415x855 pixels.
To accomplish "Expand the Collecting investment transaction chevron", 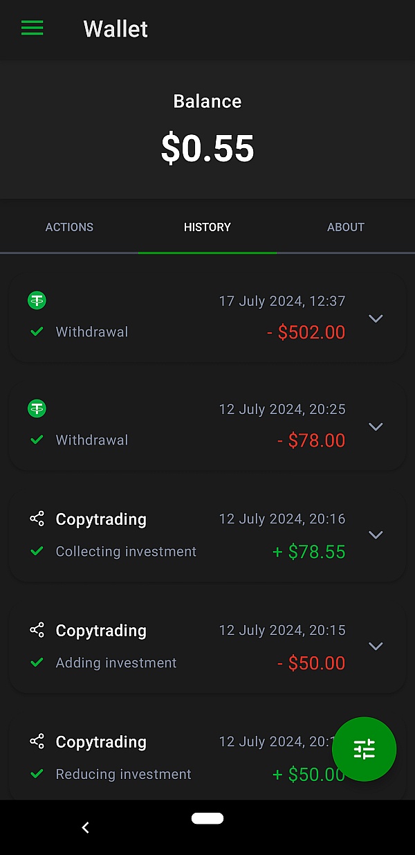I will coord(376,534).
